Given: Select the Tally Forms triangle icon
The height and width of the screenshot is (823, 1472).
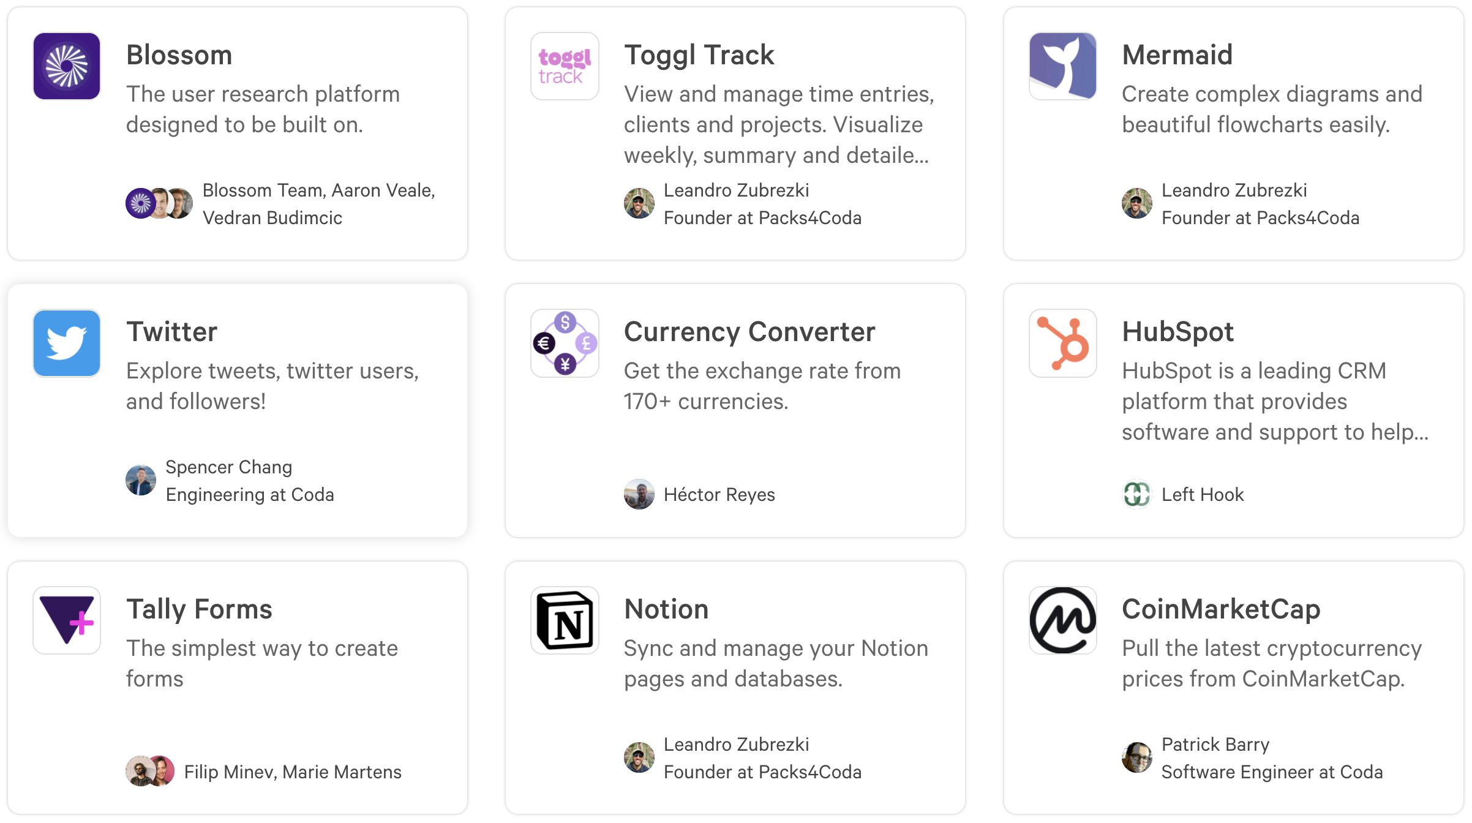Looking at the screenshot, I should point(67,620).
